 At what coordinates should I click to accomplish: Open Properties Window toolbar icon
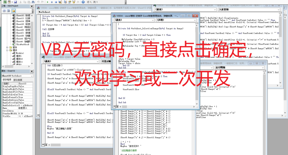pyautogui.click(x=70, y=2)
